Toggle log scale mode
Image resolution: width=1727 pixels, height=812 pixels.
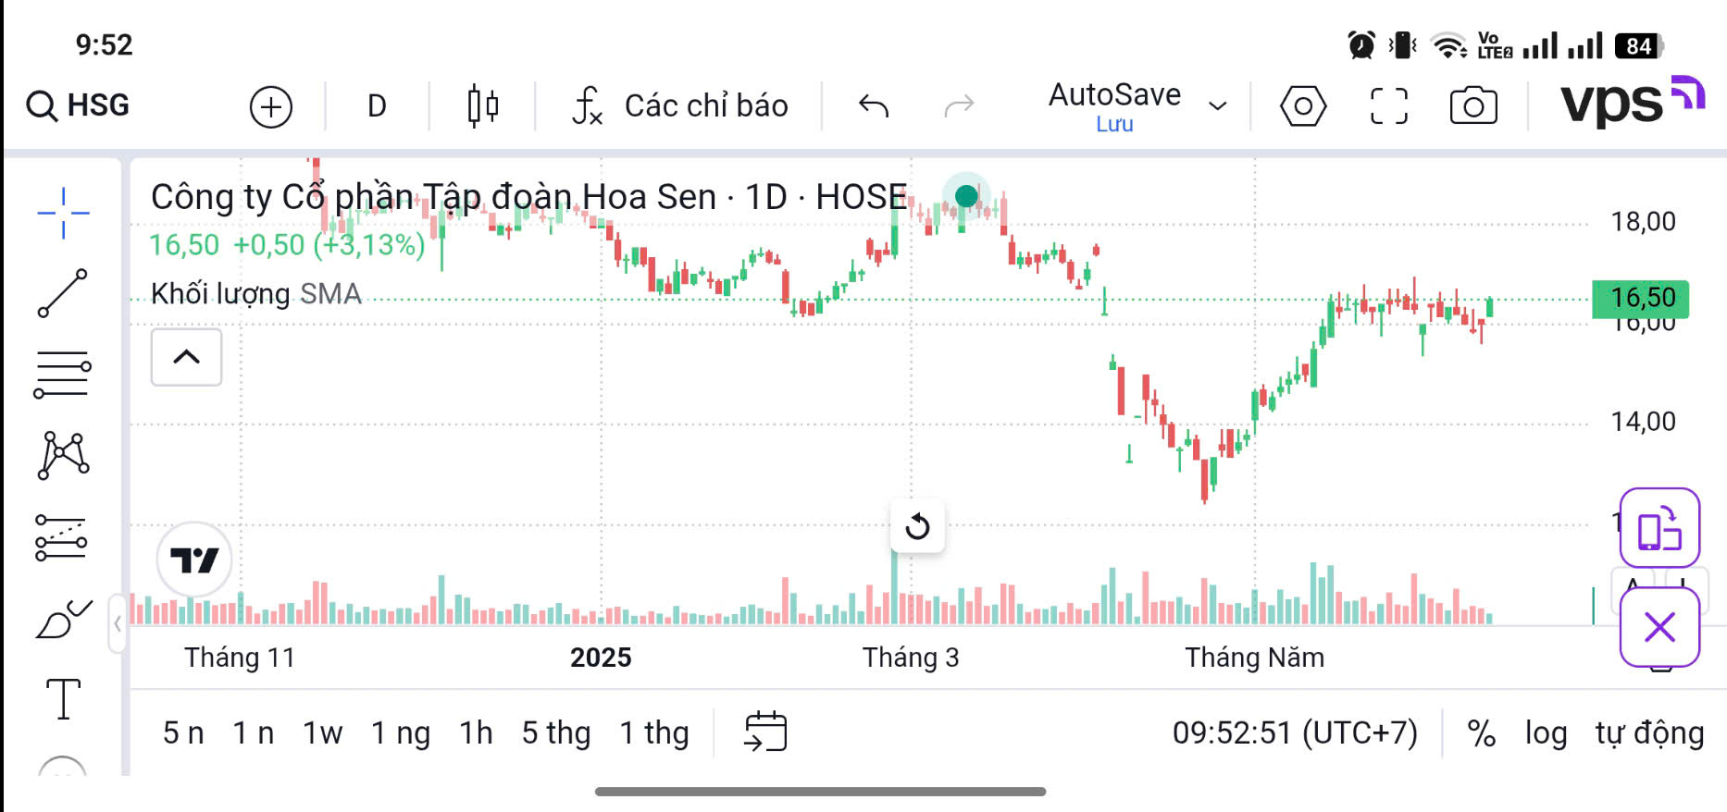tap(1546, 733)
